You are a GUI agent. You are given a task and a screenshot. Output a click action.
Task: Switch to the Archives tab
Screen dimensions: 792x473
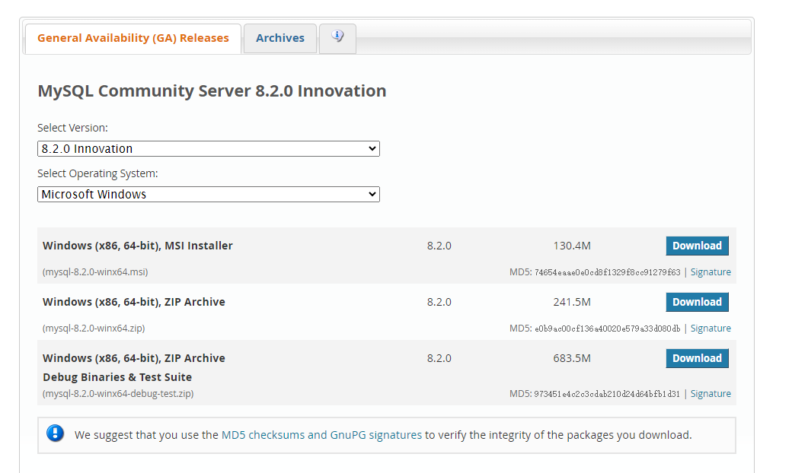point(279,38)
